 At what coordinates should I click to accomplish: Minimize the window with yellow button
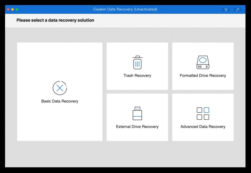[x=12, y=9]
